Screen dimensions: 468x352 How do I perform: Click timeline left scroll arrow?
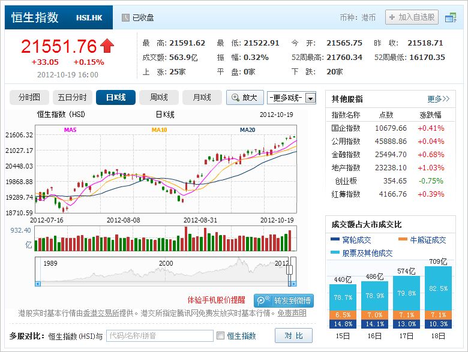tap(38, 284)
